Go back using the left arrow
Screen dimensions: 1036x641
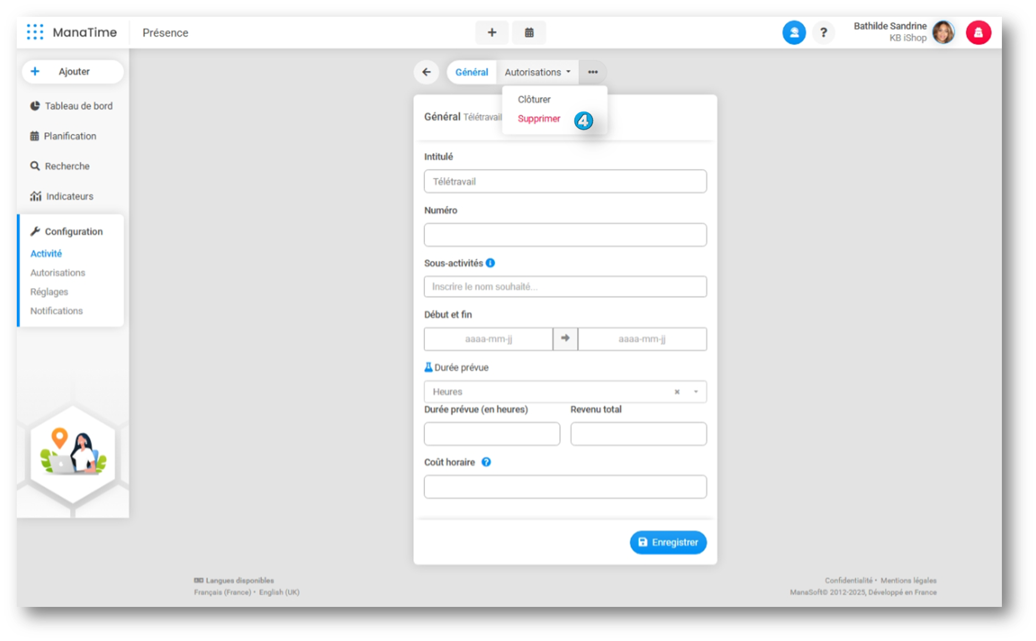[426, 72]
